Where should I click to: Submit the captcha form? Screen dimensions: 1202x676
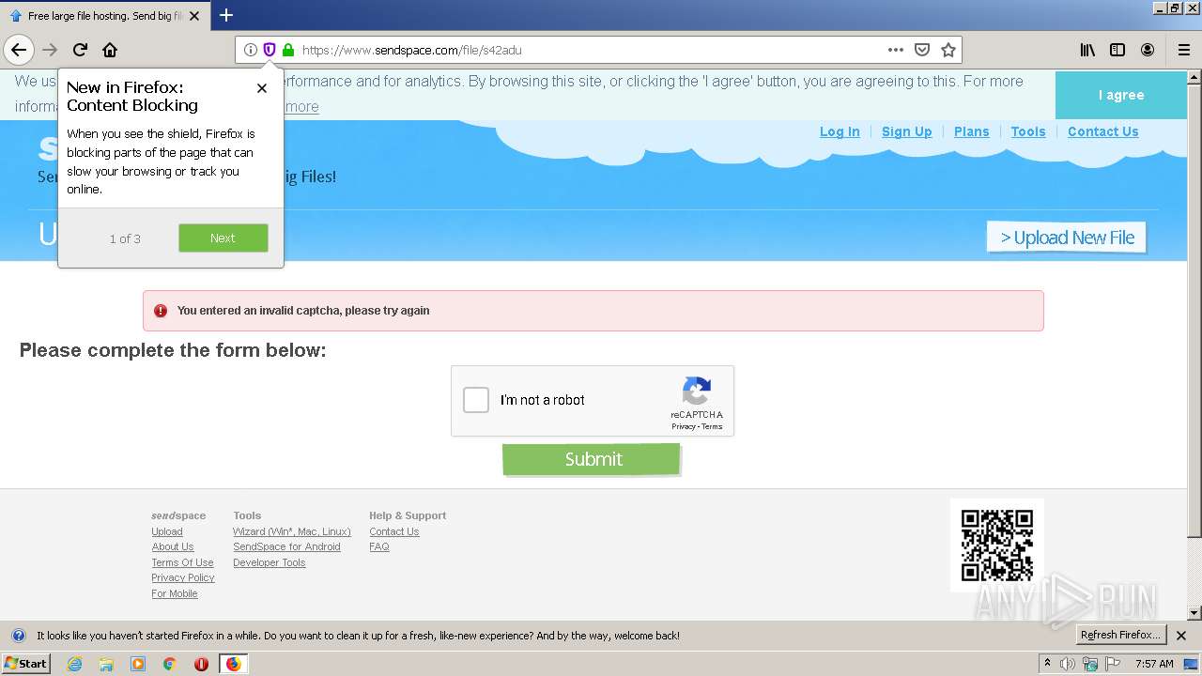[592, 459]
